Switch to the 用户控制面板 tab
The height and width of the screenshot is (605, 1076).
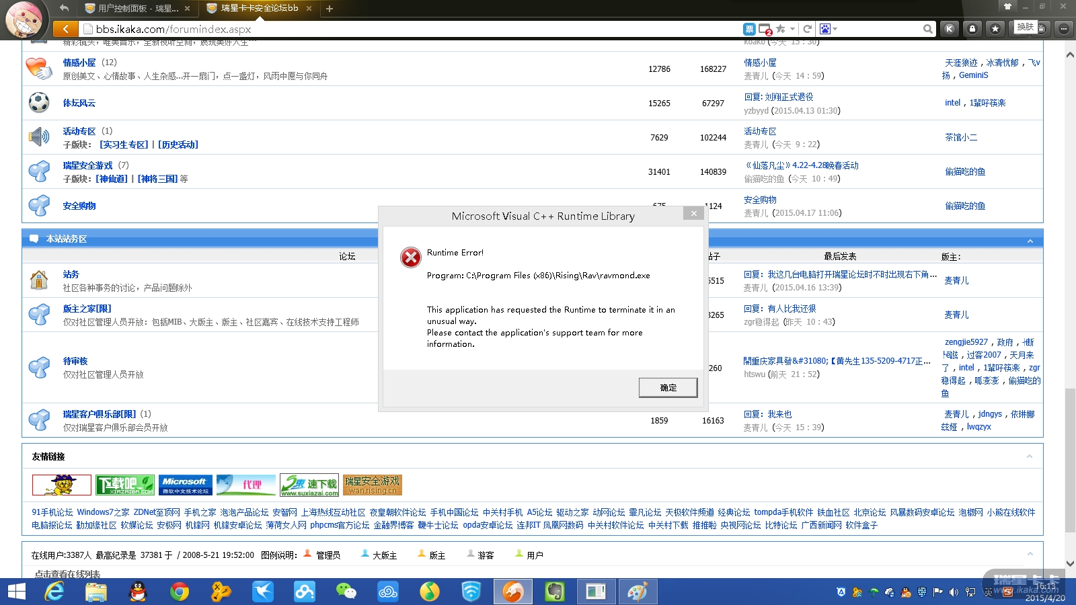pyautogui.click(x=138, y=9)
